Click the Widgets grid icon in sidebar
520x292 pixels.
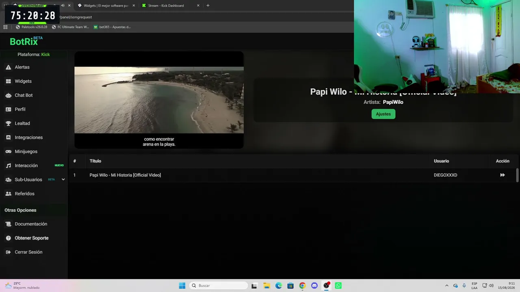tap(8, 81)
